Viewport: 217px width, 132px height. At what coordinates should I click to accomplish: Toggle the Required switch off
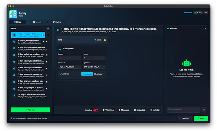(x=96, y=110)
